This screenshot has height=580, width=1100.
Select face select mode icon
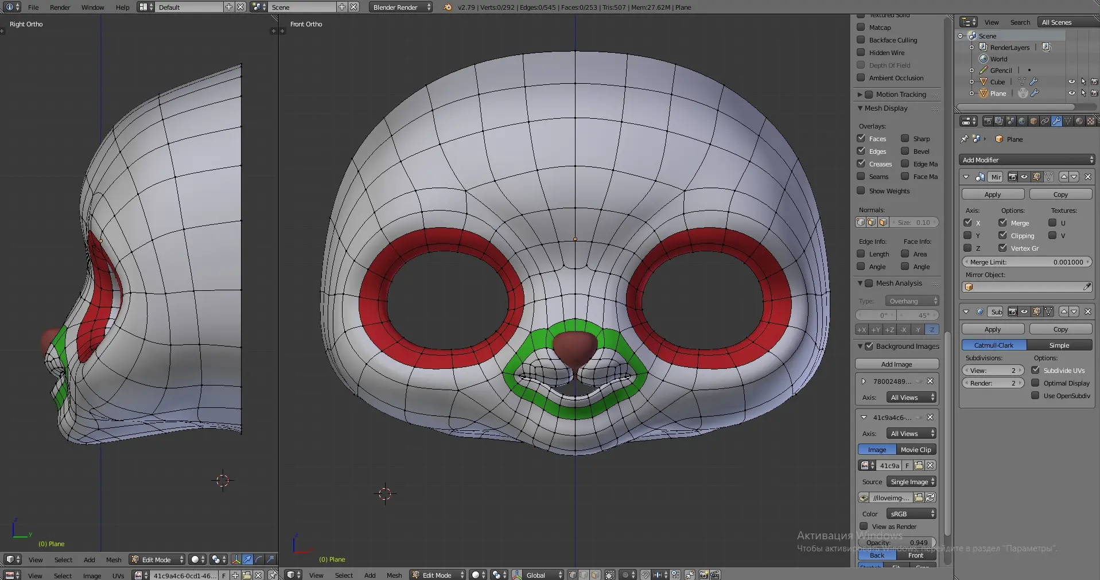point(596,575)
